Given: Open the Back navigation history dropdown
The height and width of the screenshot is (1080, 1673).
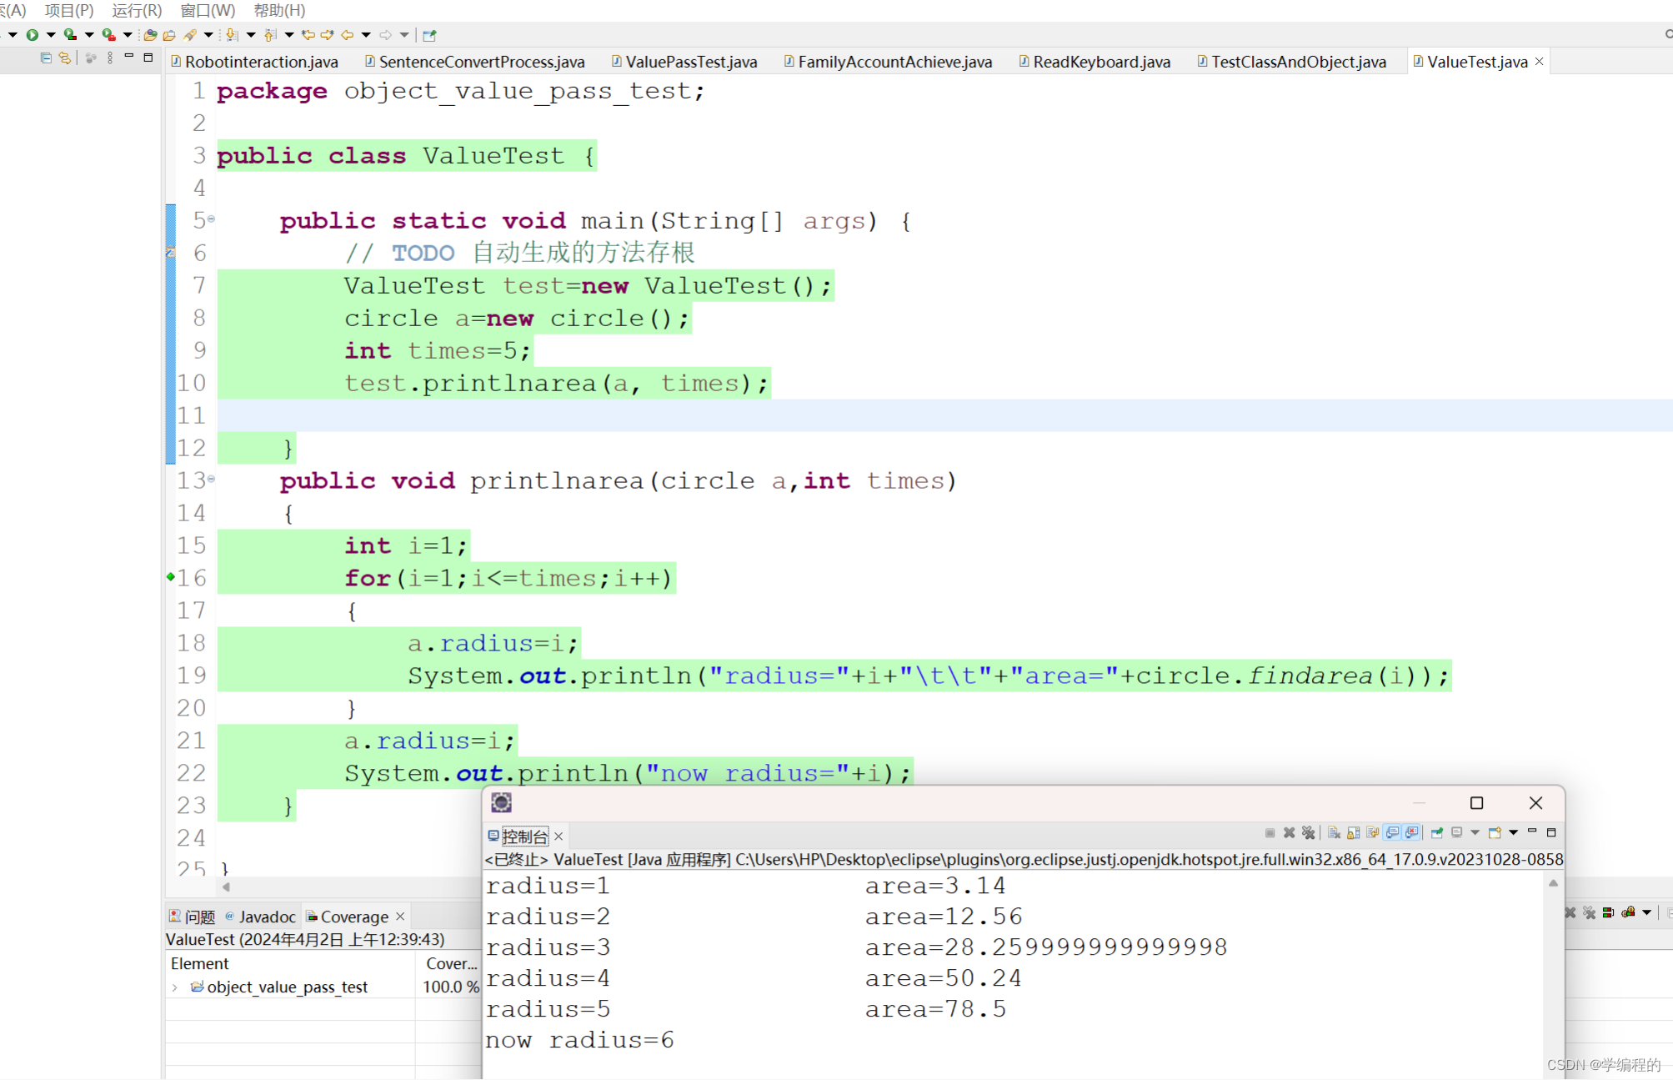Looking at the screenshot, I should [x=366, y=35].
